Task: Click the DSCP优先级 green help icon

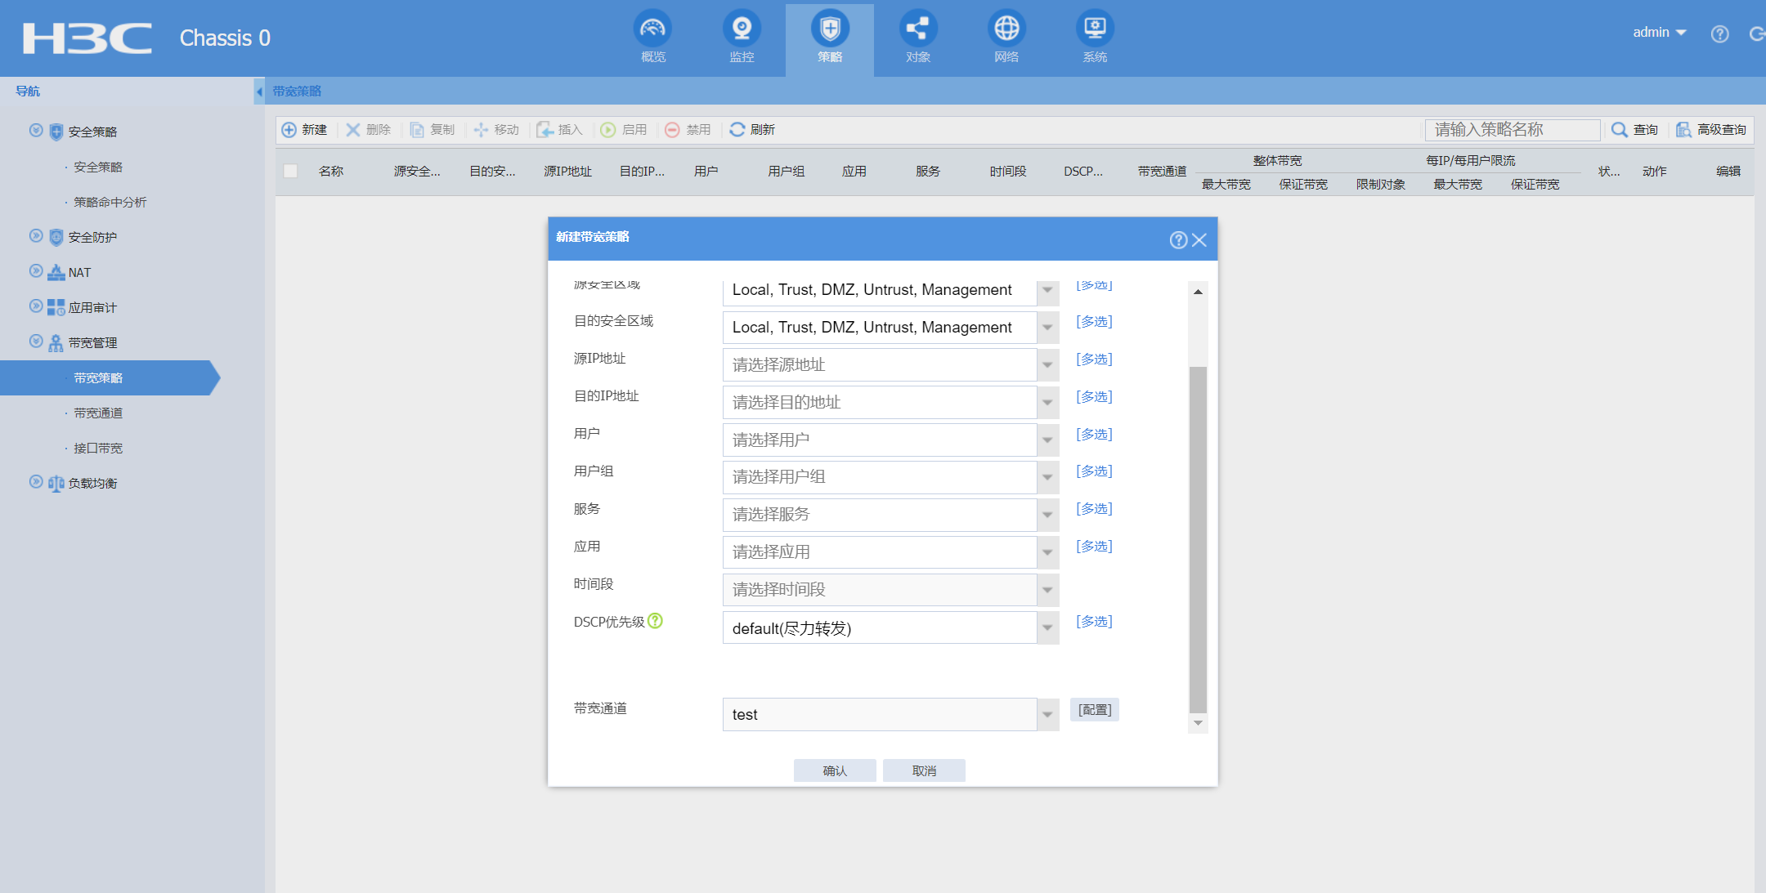Action: tap(655, 621)
